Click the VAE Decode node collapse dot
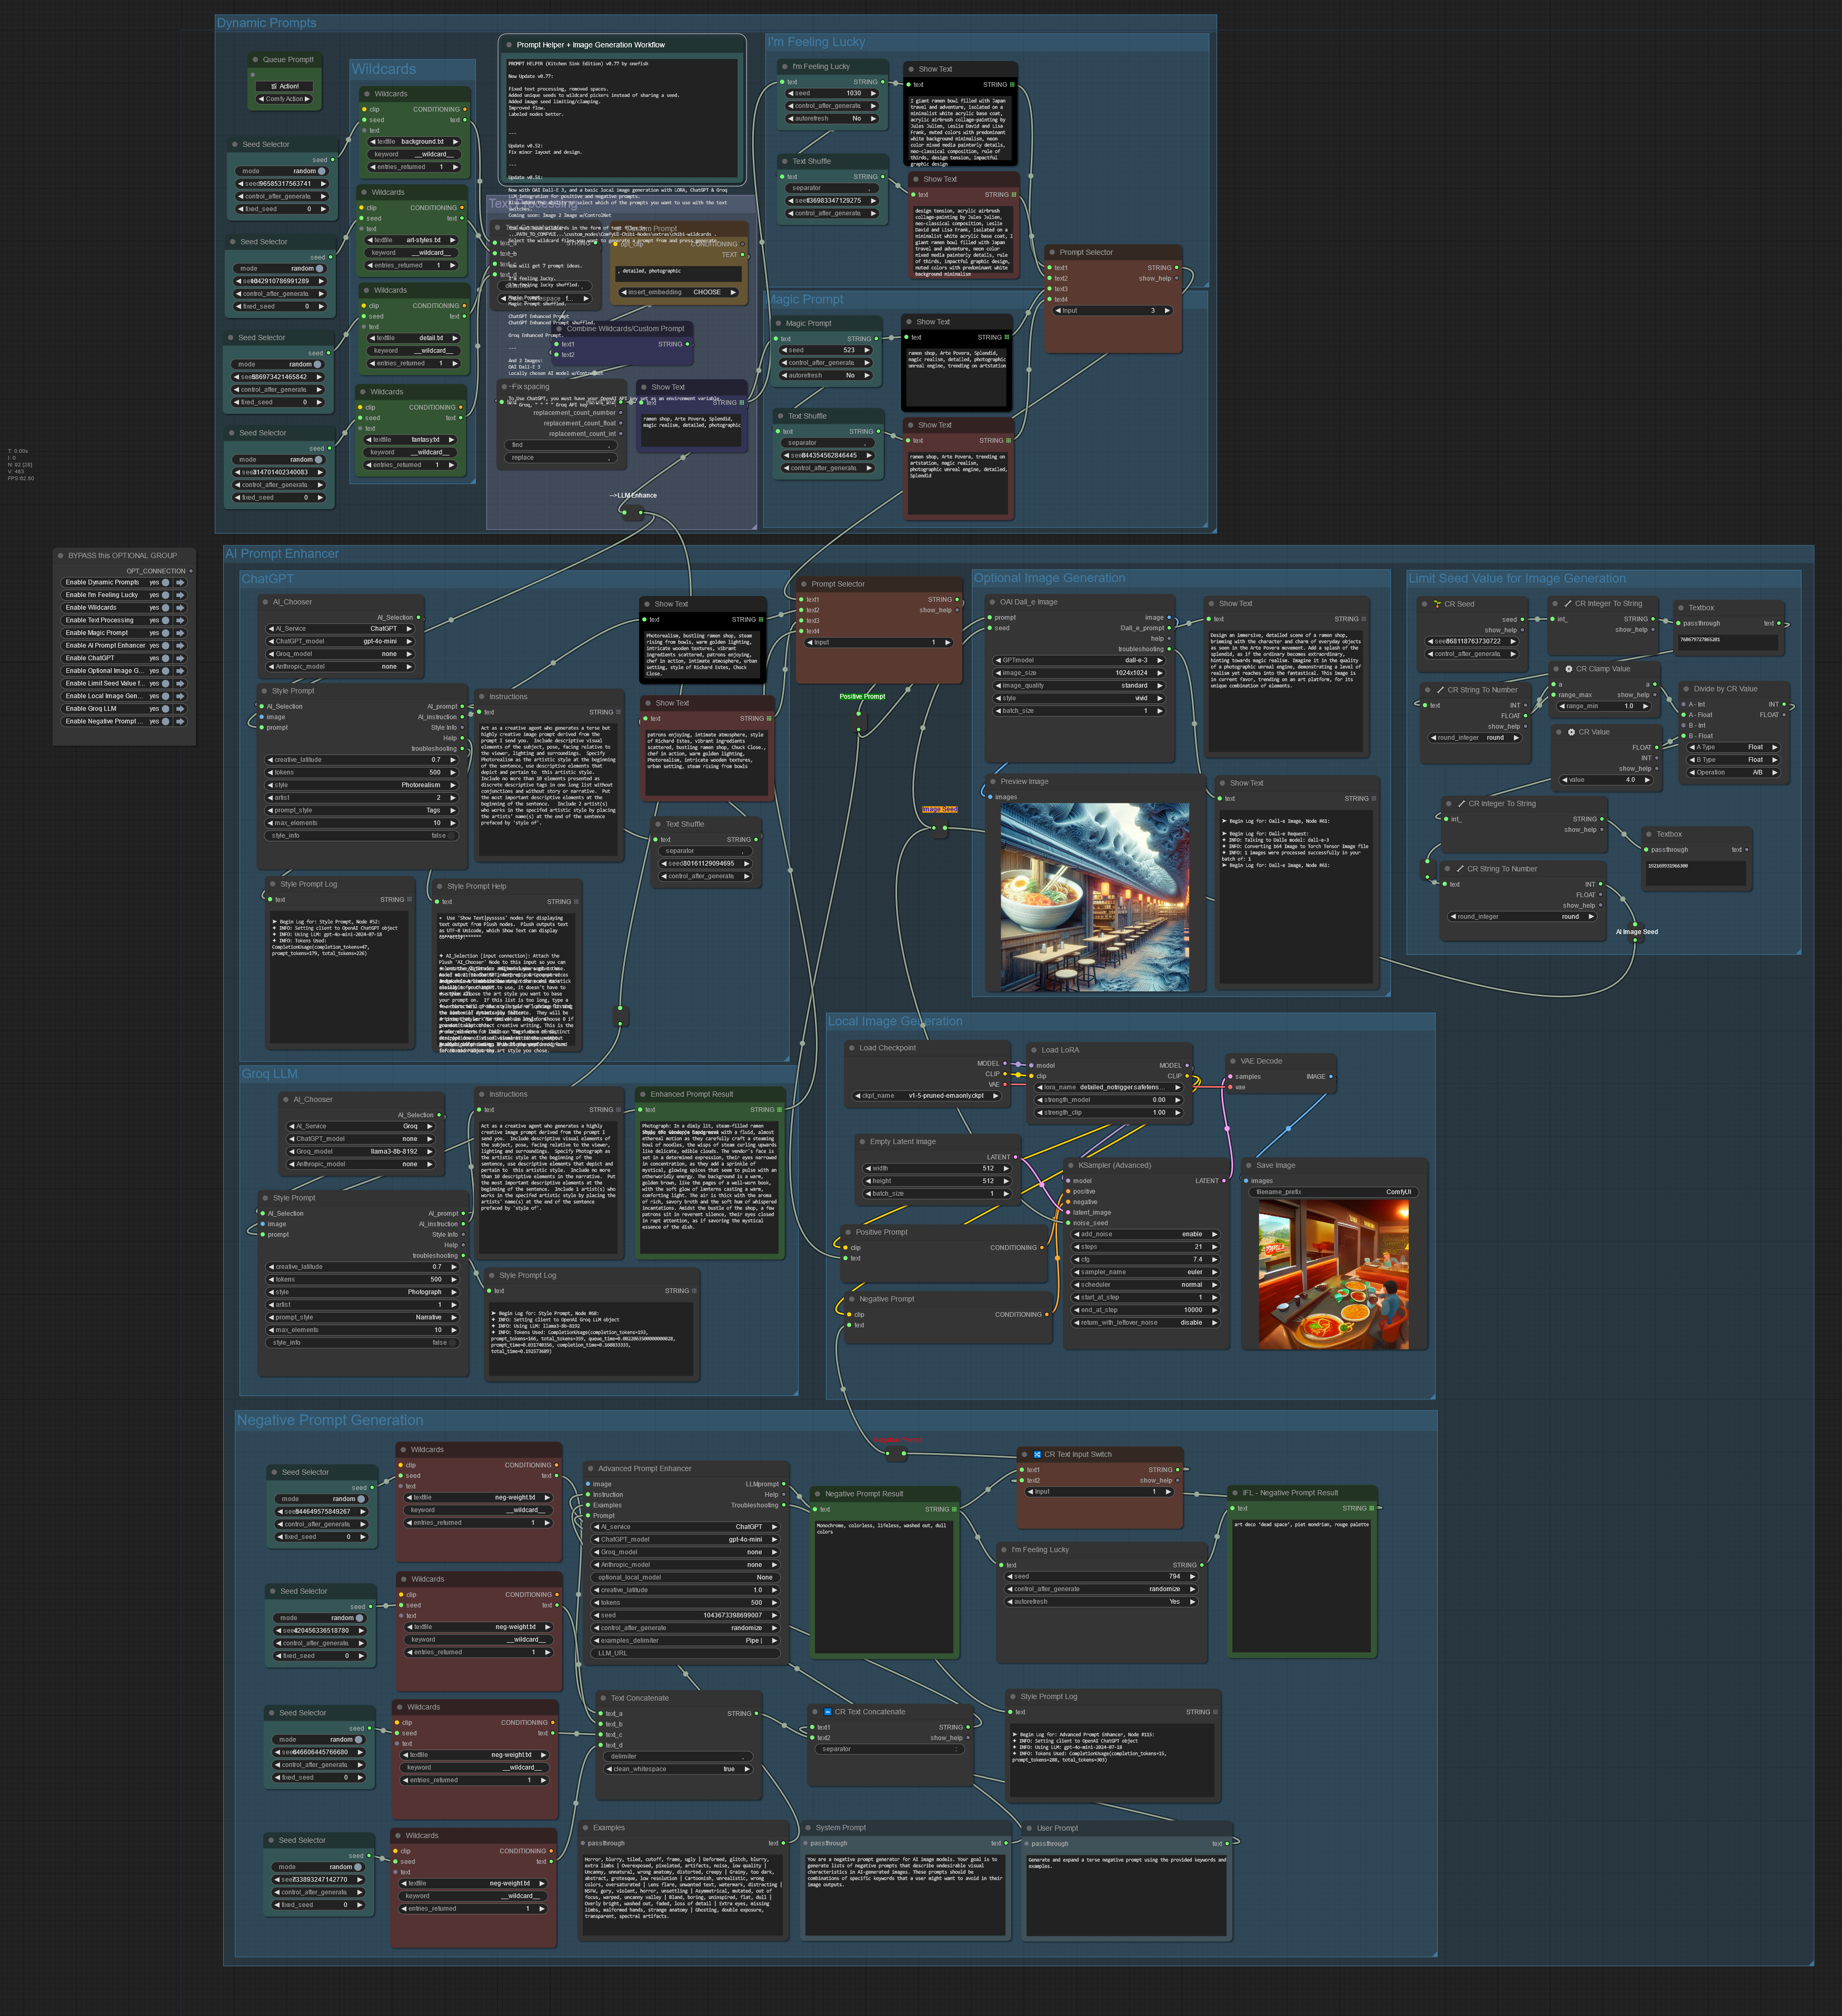This screenshot has height=2016, width=1842. [1233, 1061]
